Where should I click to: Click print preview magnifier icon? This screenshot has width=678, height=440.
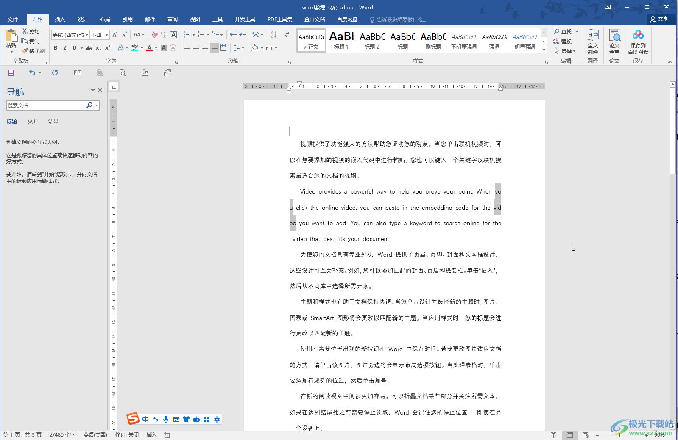click(x=123, y=73)
